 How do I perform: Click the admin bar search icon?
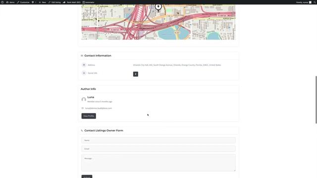click(315, 2)
